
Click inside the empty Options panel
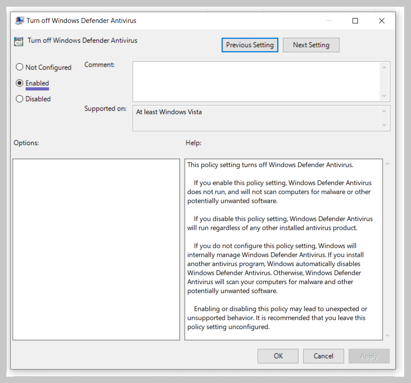(96, 248)
